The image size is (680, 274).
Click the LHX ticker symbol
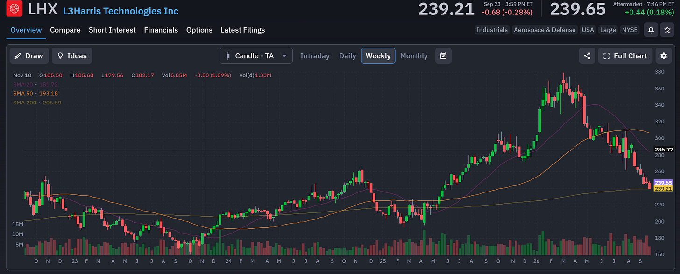(x=43, y=9)
